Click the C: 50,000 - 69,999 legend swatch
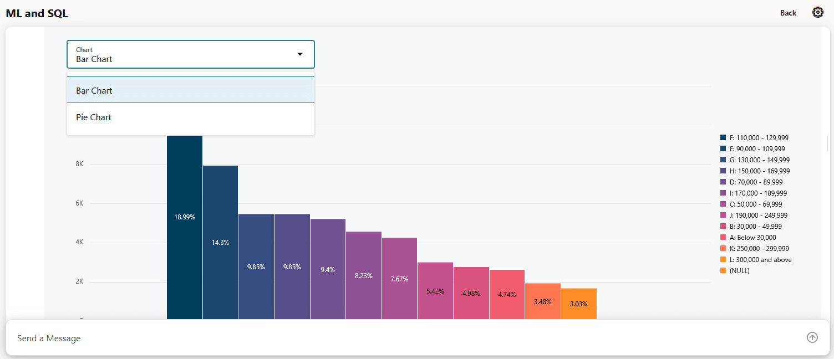This screenshot has width=834, height=359. 723,204
